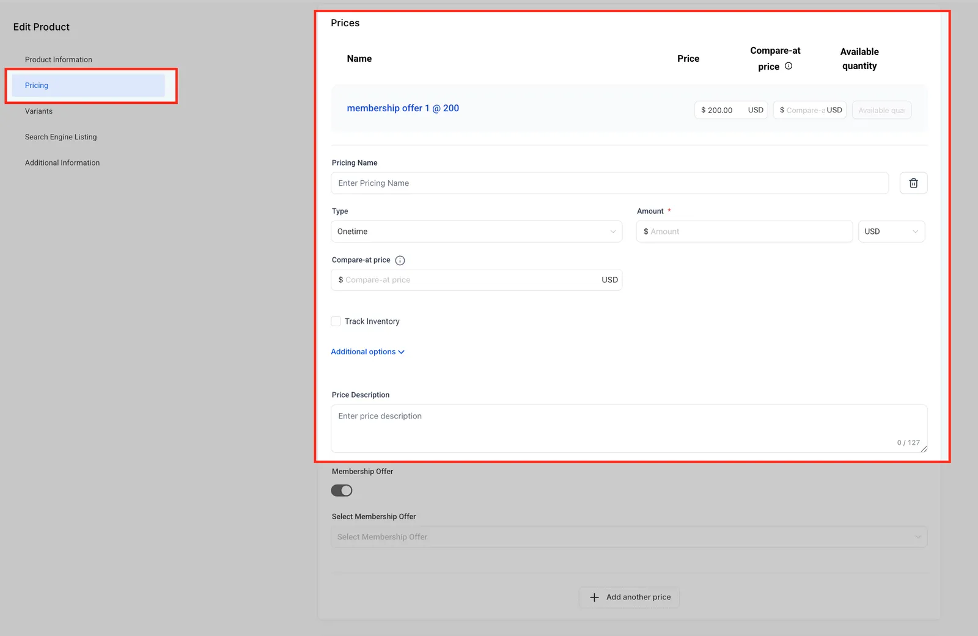Click the plus icon on Add another price

[594, 598]
